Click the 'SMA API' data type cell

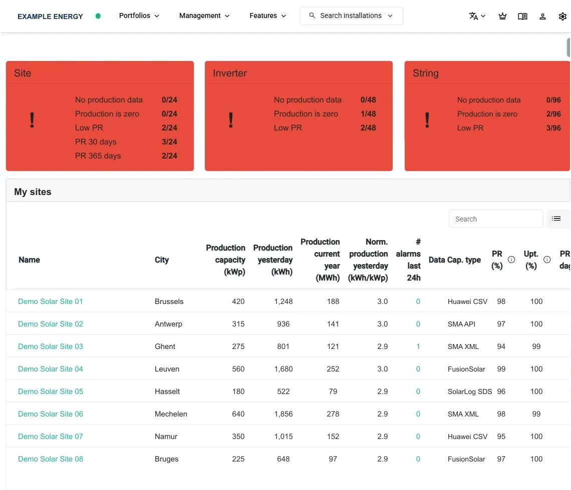point(461,324)
